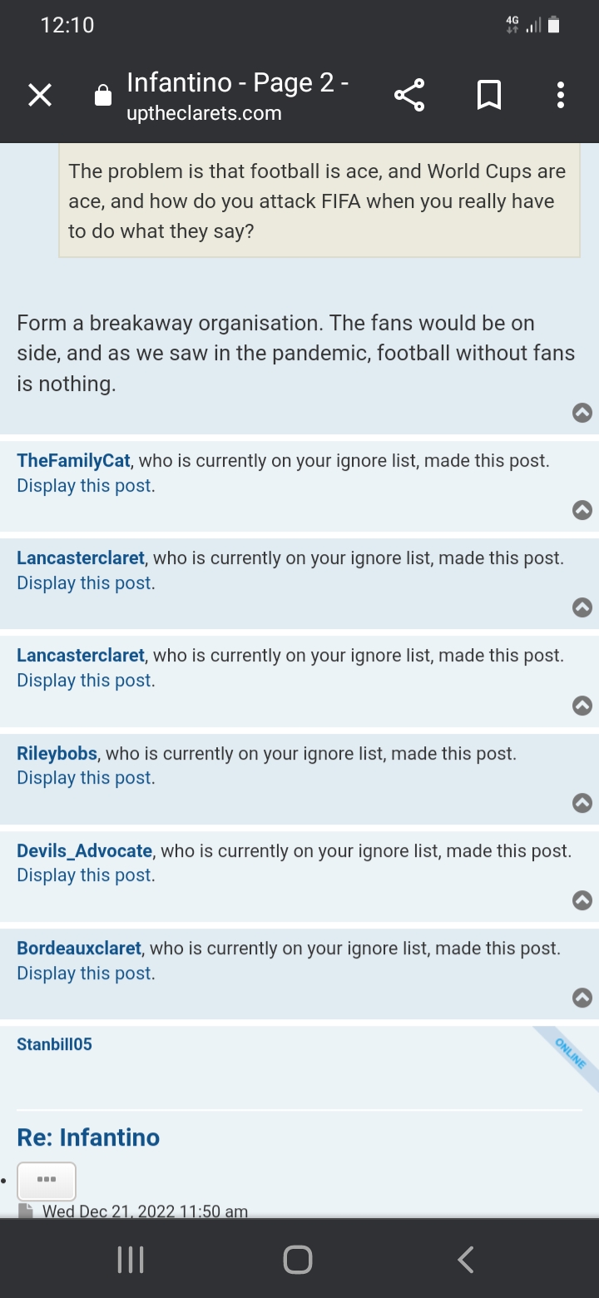Tap the up arrow in Bordeauxclaret post
599x1298 pixels.
582,997
